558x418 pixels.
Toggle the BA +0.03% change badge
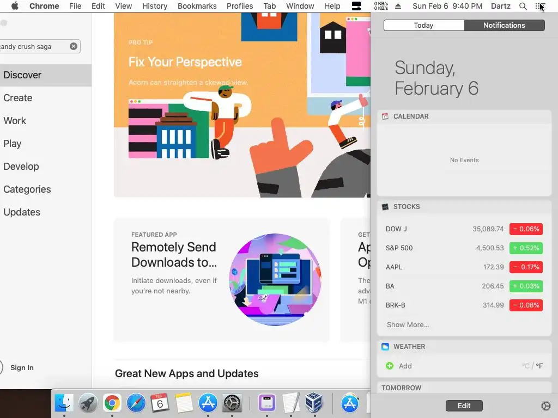point(526,286)
